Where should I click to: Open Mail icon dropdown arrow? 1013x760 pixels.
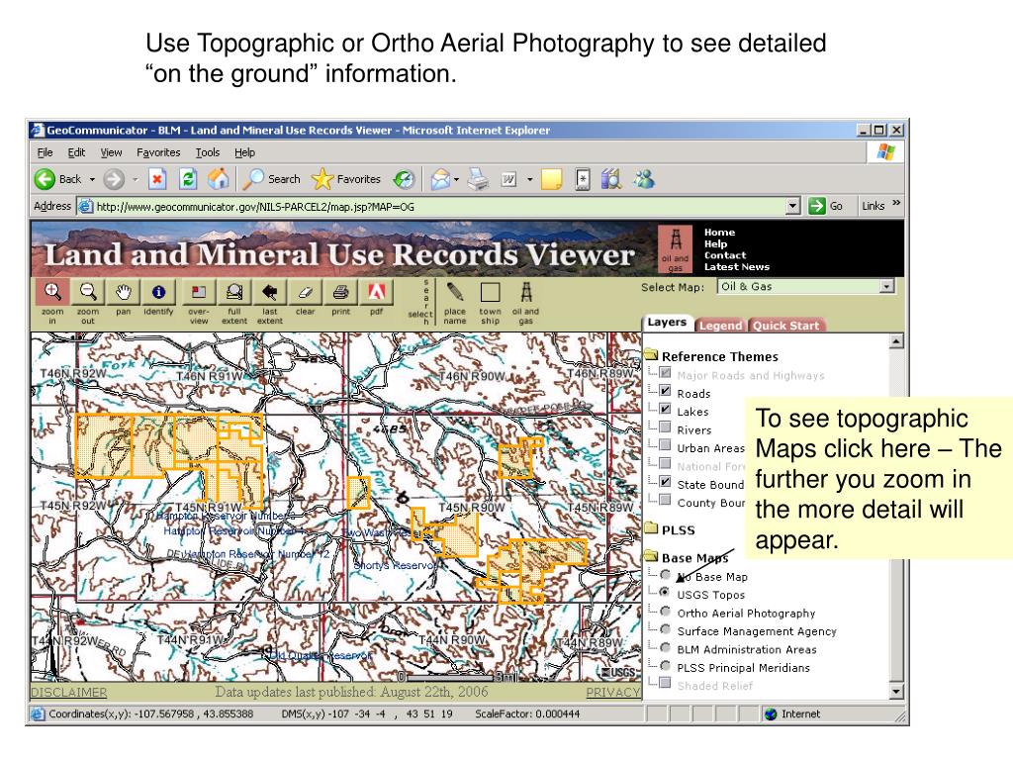[x=456, y=179]
